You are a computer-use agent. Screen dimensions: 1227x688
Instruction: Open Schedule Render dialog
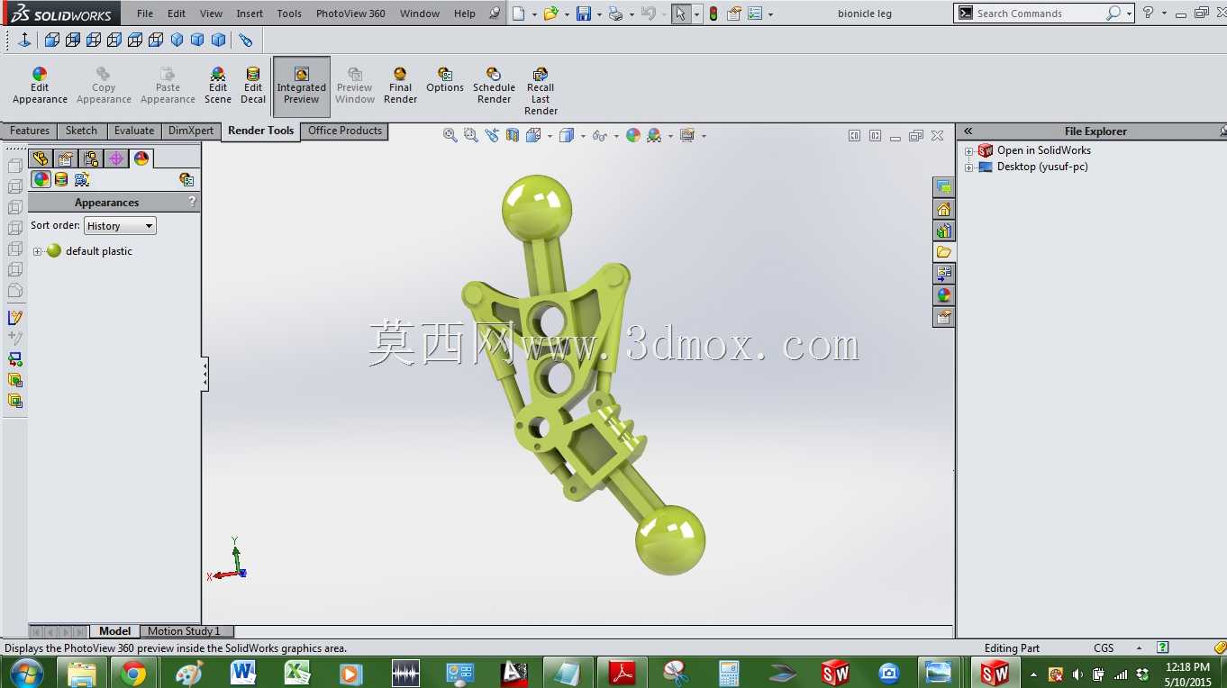tap(494, 86)
